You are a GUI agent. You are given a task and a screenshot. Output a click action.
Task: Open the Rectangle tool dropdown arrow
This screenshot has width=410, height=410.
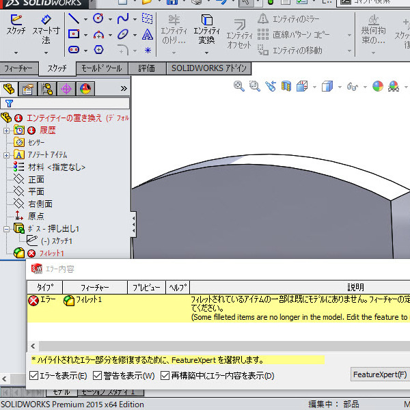click(x=85, y=35)
